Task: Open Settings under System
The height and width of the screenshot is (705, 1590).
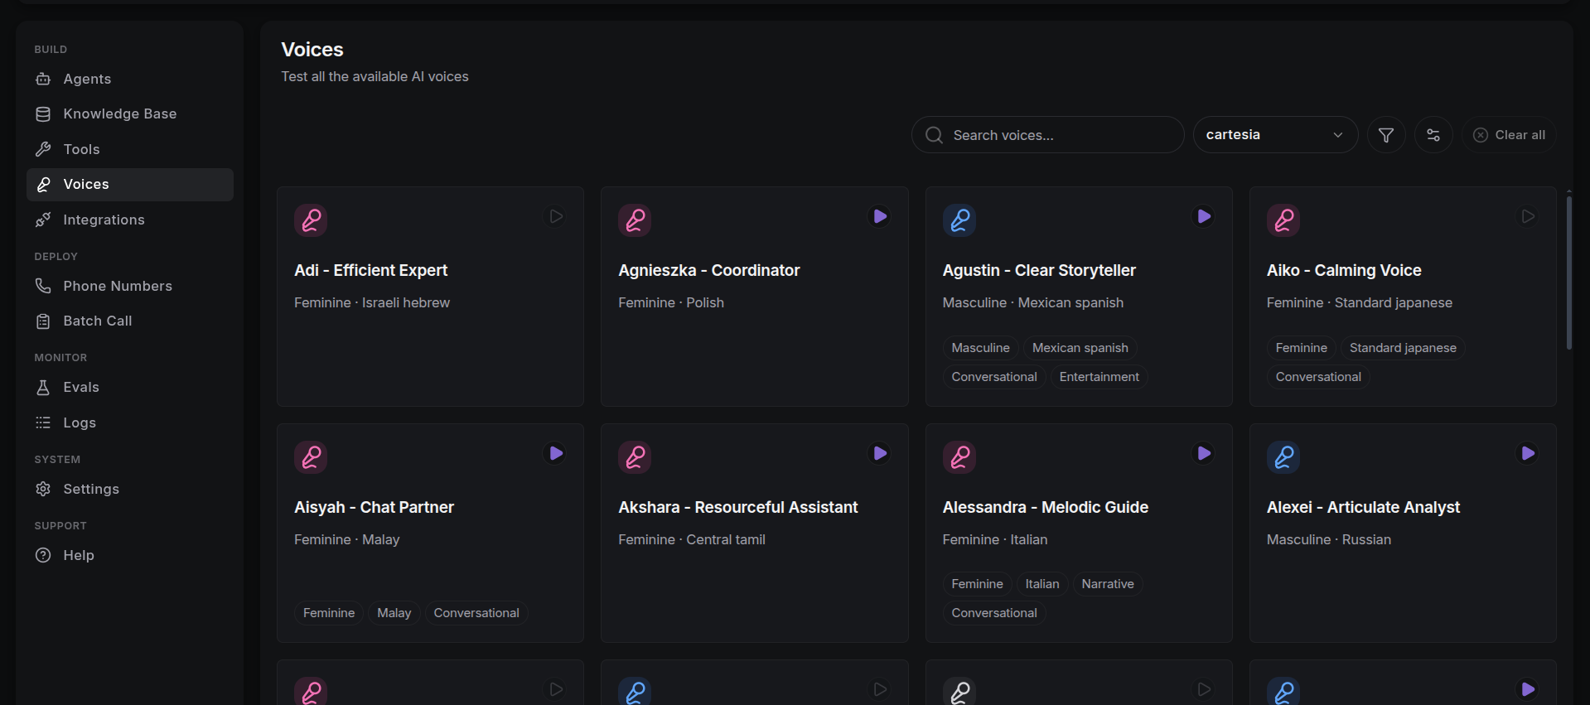Action: pos(130,489)
